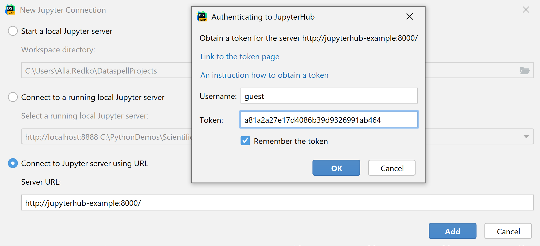Click the Username field containing guest

pos(329,96)
